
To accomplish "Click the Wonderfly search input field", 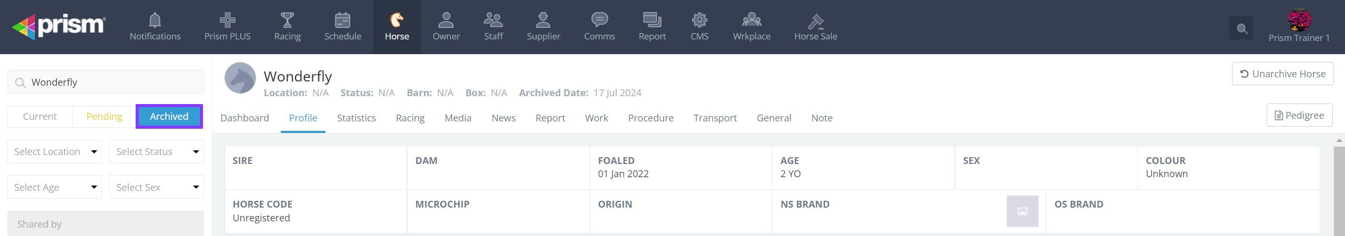I will 113,83.
